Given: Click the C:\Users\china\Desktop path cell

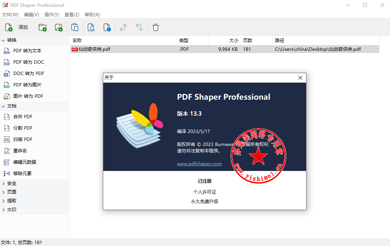Looking at the screenshot, I should click(x=318, y=49).
